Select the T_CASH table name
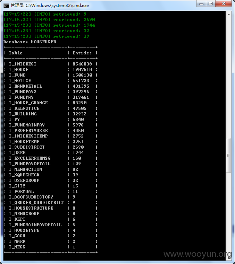235x264 pixels. tap(17, 236)
